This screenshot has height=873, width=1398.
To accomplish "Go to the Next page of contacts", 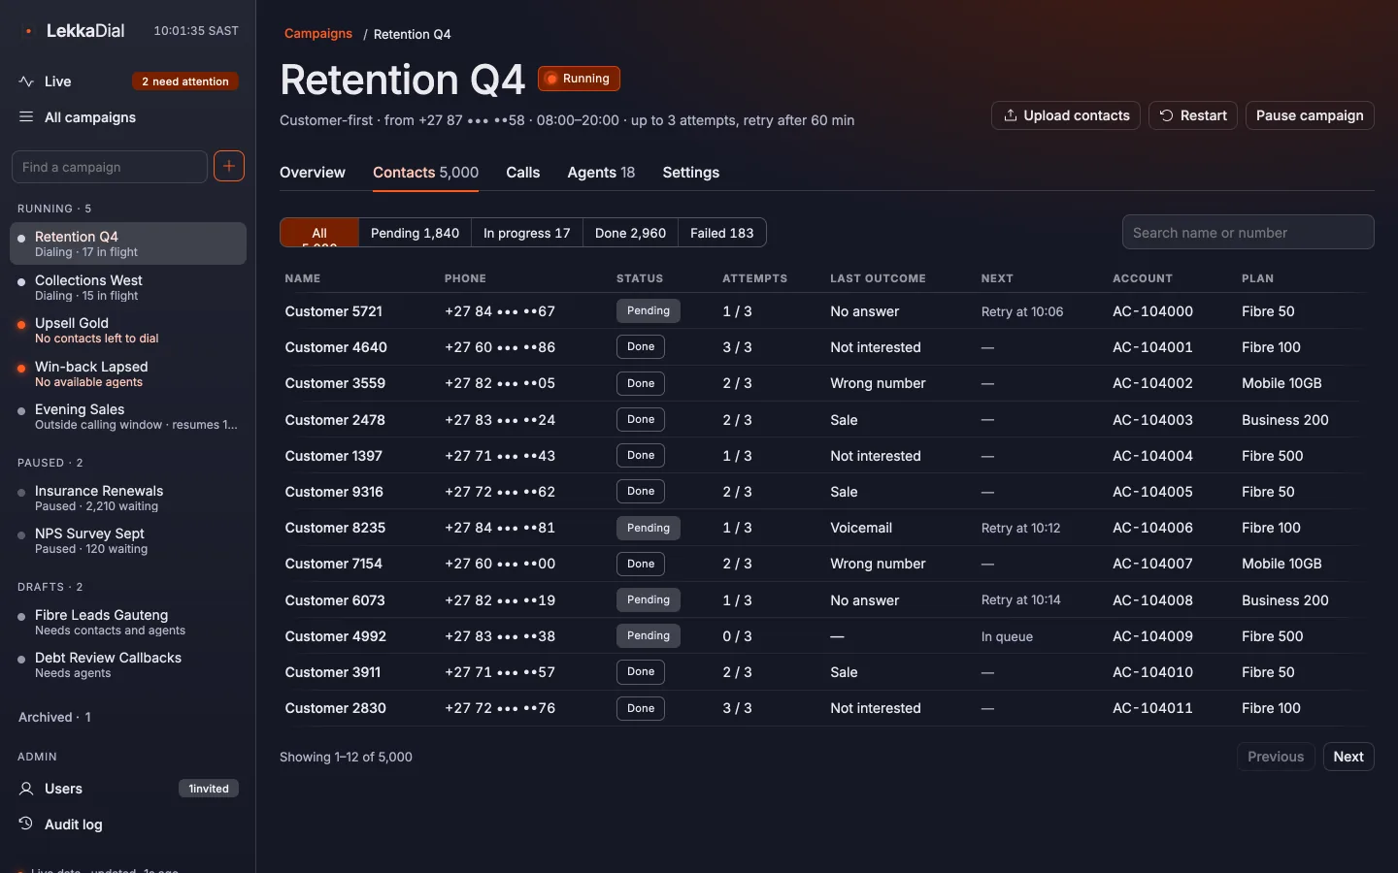I will tap(1348, 757).
